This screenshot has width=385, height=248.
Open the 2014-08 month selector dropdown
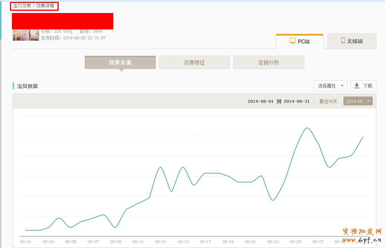coord(358,101)
